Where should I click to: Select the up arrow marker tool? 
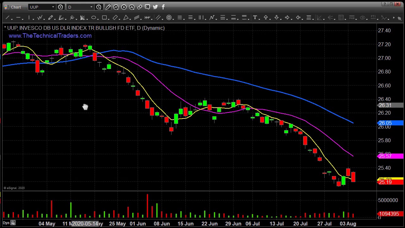pyautogui.click(x=266, y=18)
